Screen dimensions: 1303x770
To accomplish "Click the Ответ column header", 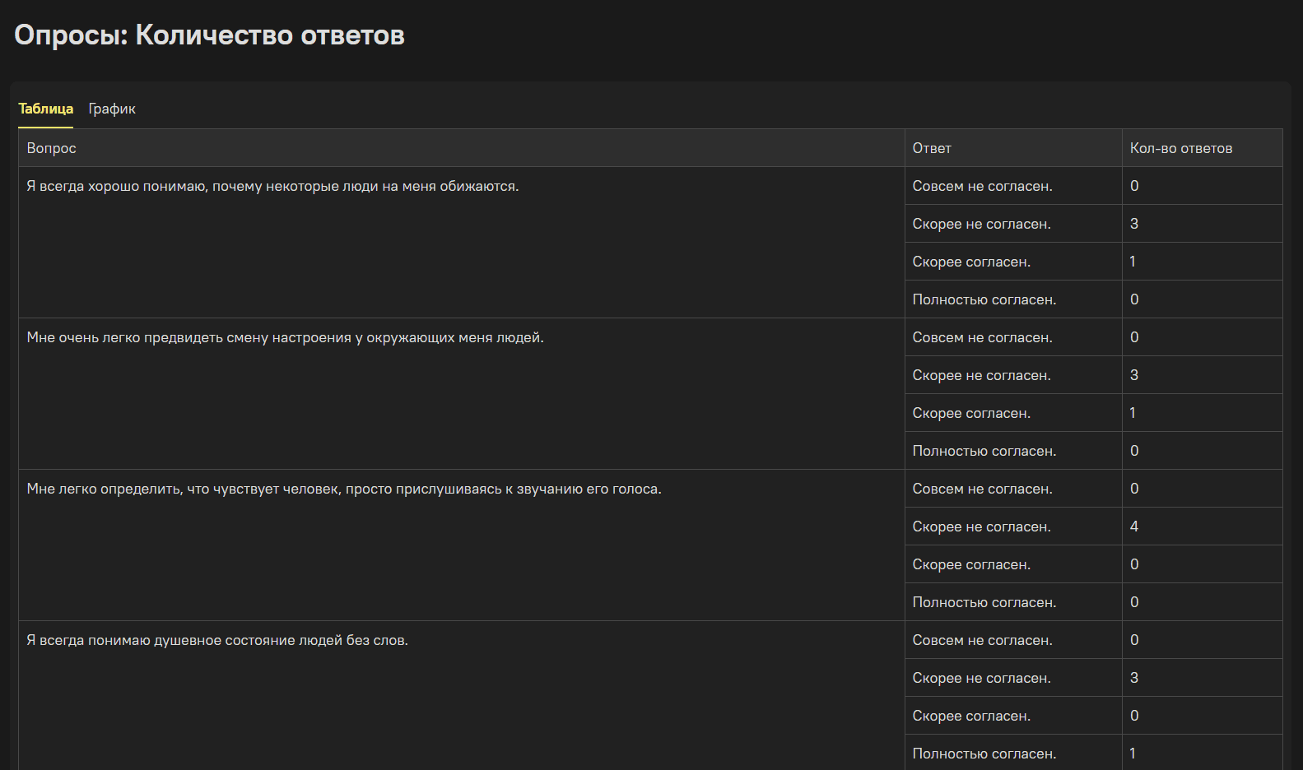I will point(931,148).
